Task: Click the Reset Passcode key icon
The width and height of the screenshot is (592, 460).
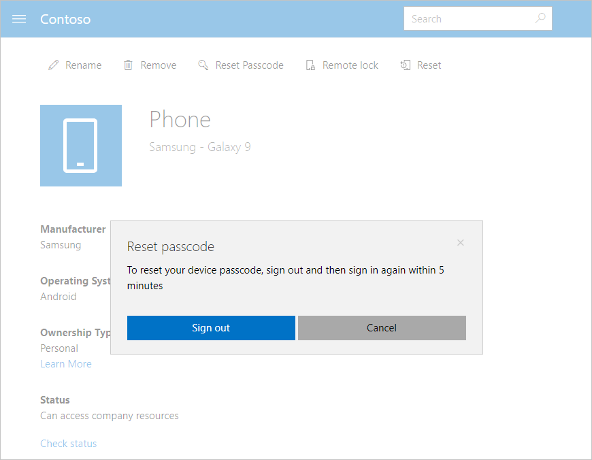Action: pos(203,65)
